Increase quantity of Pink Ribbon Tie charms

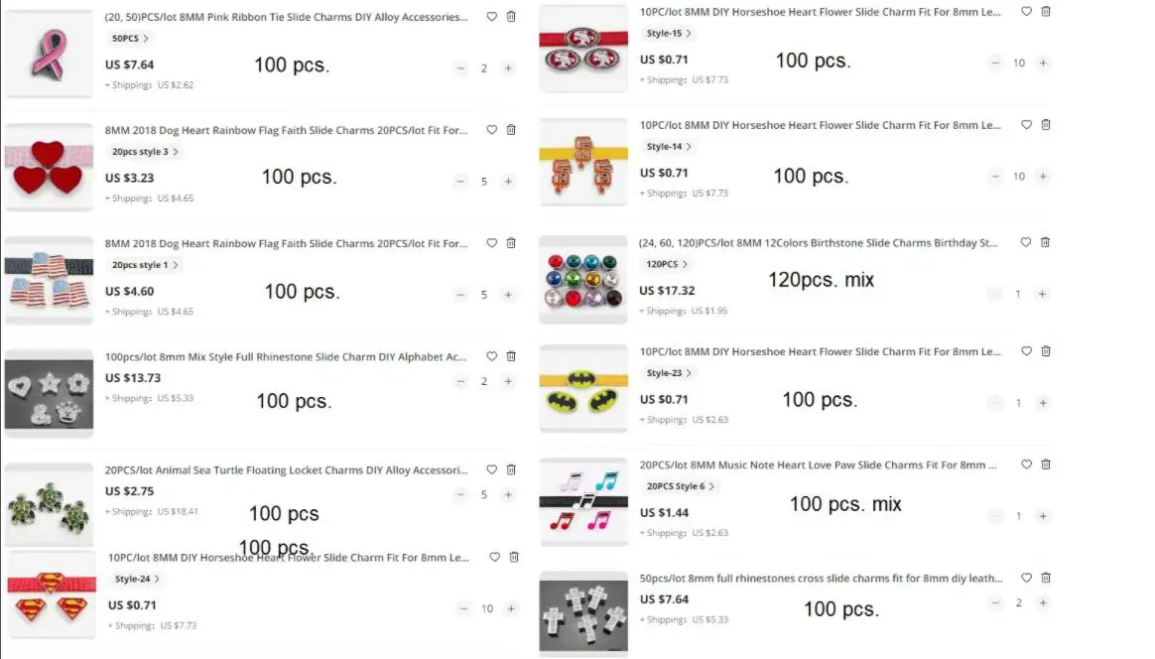(x=508, y=68)
